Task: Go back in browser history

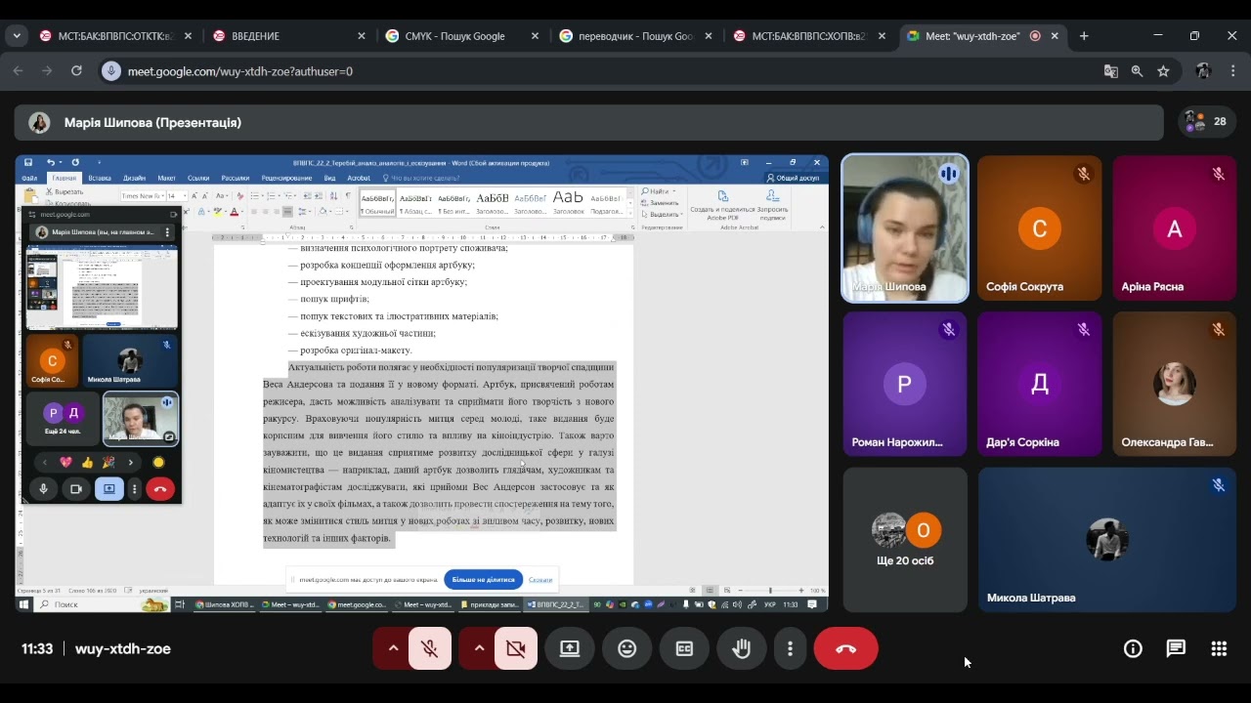Action: [x=18, y=71]
